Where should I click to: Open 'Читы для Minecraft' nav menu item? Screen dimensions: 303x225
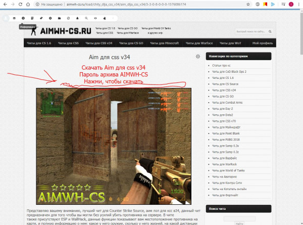tap(165, 43)
